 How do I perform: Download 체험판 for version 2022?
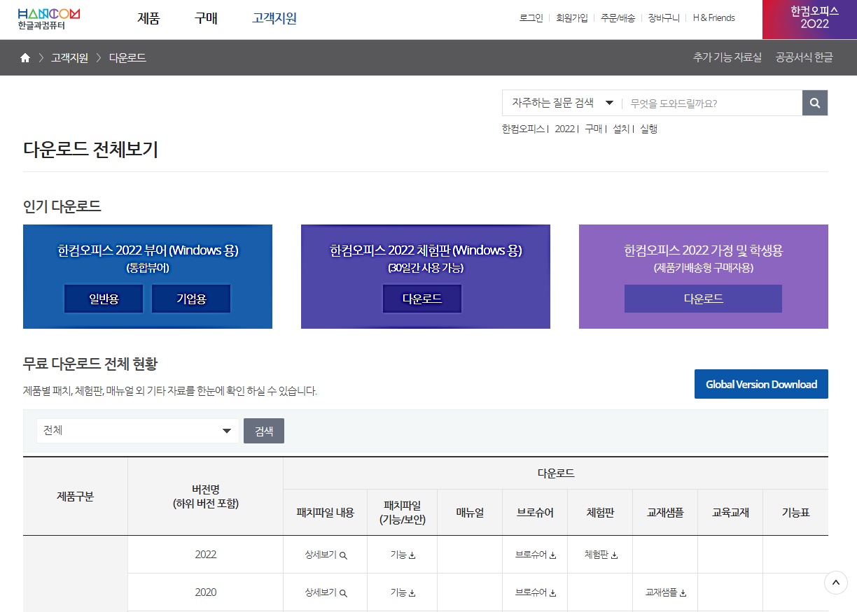click(601, 555)
